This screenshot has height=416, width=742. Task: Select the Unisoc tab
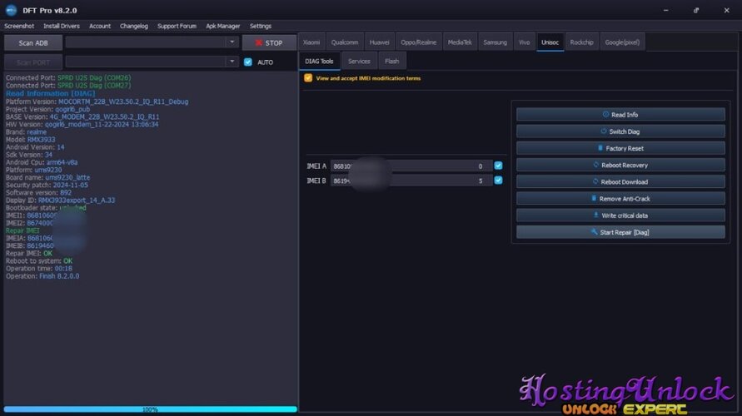tap(550, 42)
